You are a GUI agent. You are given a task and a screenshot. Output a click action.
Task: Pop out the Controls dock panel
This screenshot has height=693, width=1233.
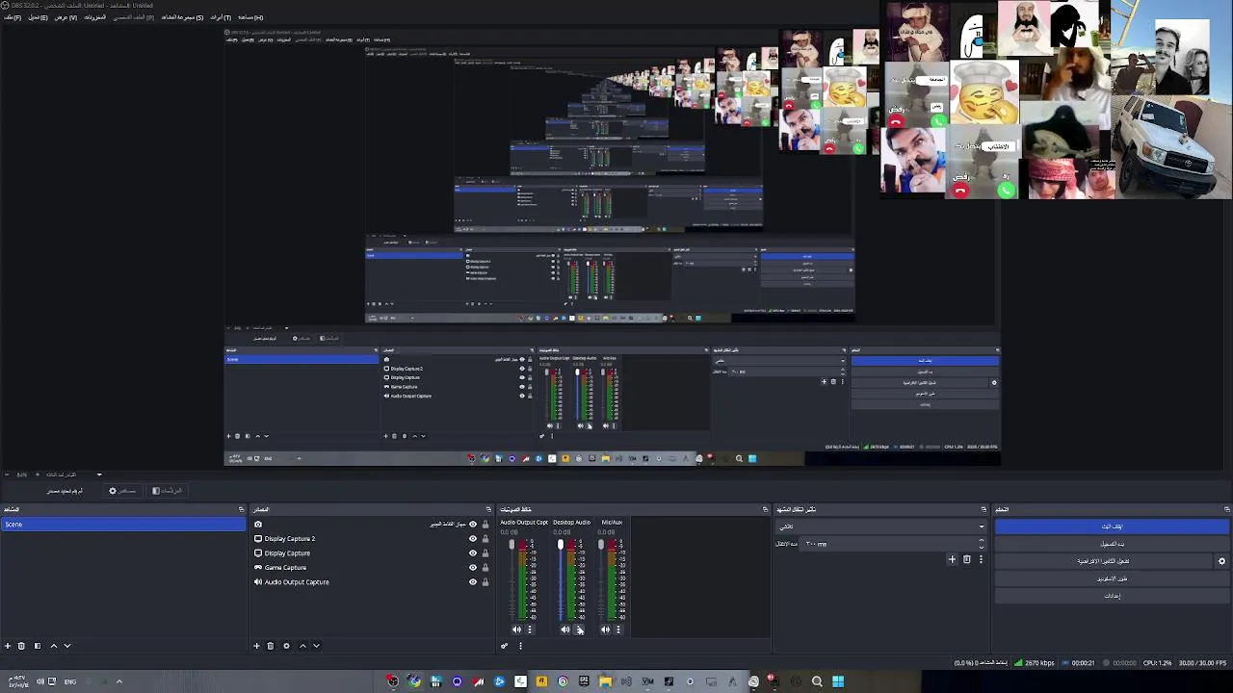[1226, 509]
